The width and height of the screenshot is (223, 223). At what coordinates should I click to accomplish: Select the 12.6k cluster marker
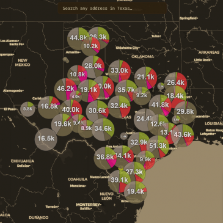158,125
